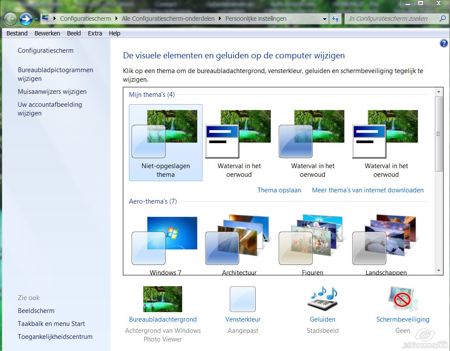Viewport: 450px width, 351px height.
Task: Expand the breadcrumb arrow after Configuratiescherm
Action: pyautogui.click(x=116, y=19)
